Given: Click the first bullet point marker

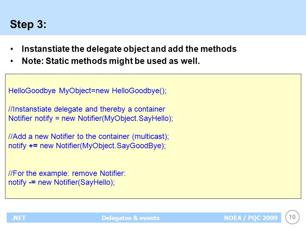Looking at the screenshot, I should tap(12, 49).
